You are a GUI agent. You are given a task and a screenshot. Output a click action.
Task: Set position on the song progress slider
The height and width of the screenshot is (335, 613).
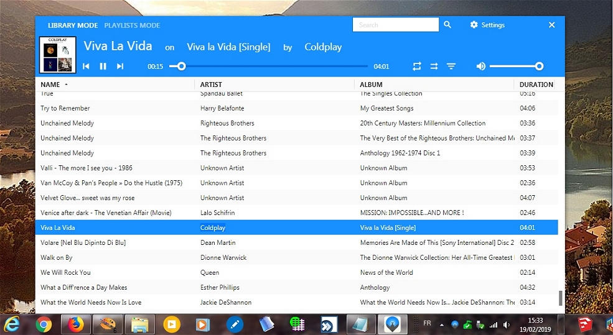coord(269,67)
